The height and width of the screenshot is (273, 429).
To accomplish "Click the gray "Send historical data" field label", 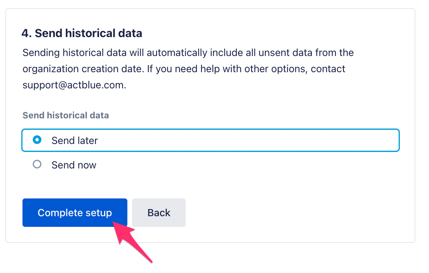I will [66, 115].
